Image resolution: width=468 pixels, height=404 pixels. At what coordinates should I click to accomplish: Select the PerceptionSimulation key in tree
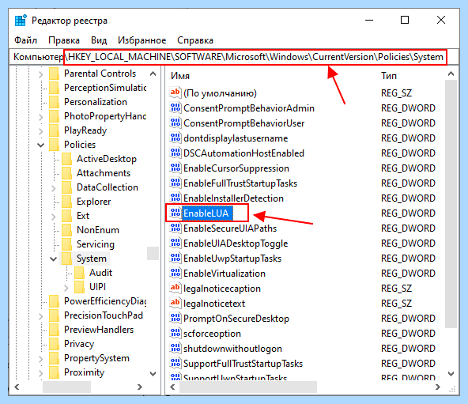point(105,88)
